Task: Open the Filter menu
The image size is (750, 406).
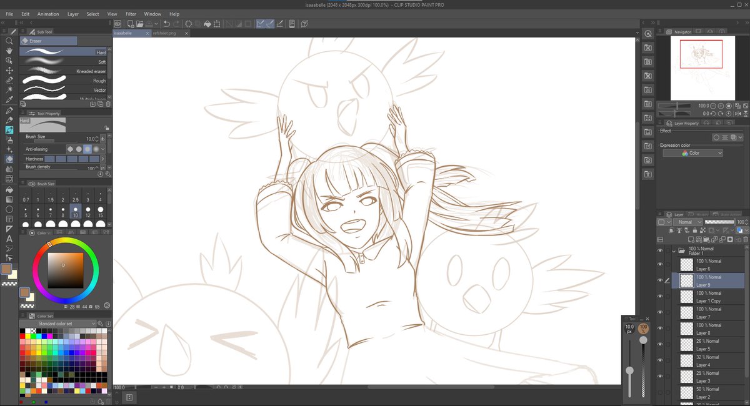Action: [131, 14]
